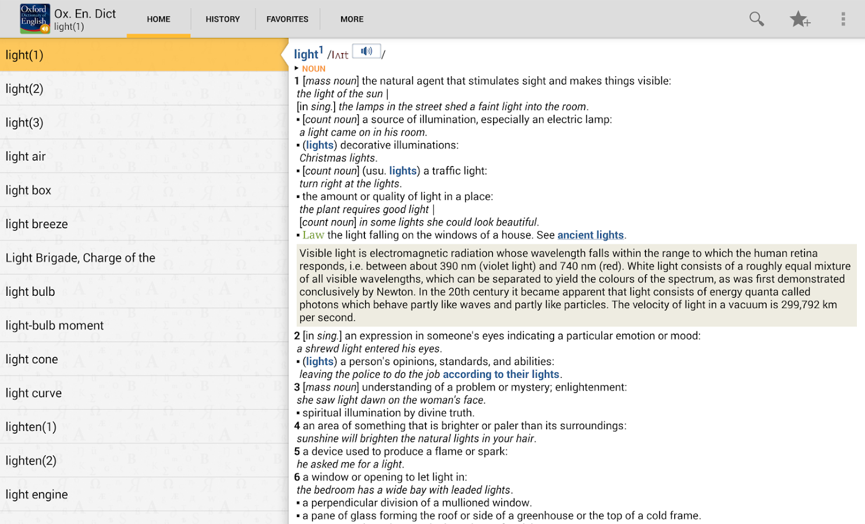Screen dimensions: 865x524
Task: Follow the 'ancient lights' link
Action: (x=590, y=235)
